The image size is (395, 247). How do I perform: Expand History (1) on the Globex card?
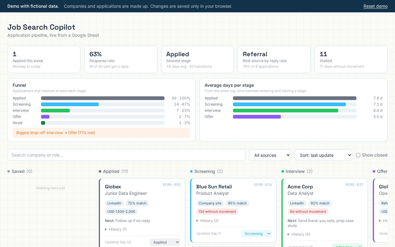[x=116, y=229]
